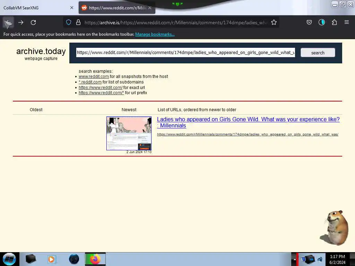Open the blue circular toolbar icon

(321, 22)
